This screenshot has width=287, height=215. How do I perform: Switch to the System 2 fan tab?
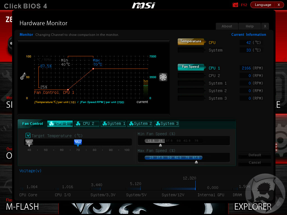tap(140, 123)
